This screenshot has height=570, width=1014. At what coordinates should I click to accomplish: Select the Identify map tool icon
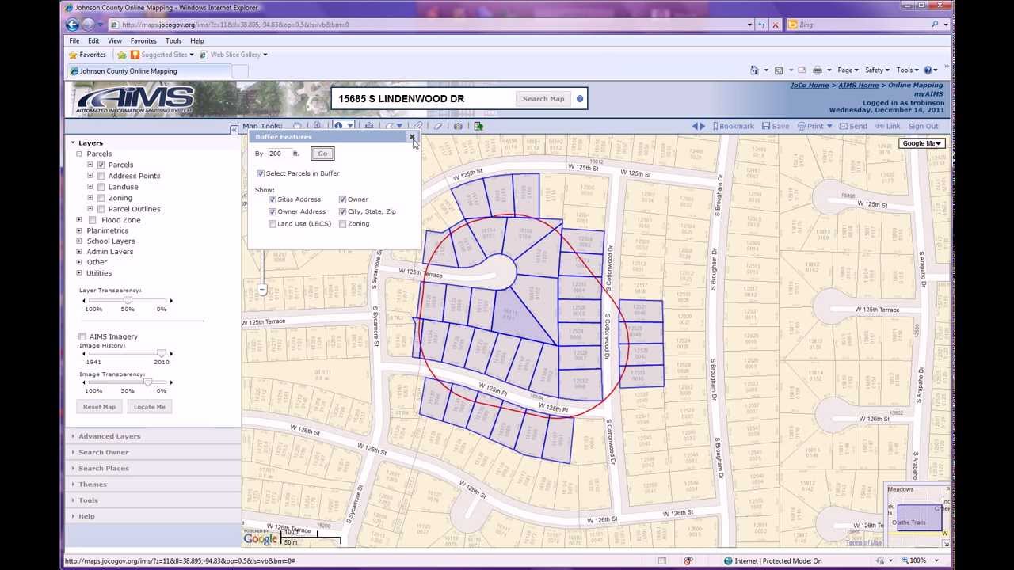pos(338,126)
